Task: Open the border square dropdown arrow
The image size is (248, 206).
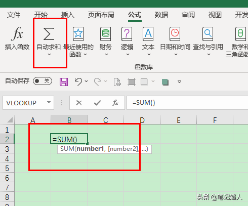Action: [153, 81]
